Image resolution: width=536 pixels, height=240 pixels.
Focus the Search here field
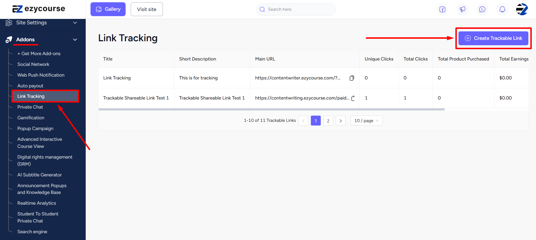[296, 9]
